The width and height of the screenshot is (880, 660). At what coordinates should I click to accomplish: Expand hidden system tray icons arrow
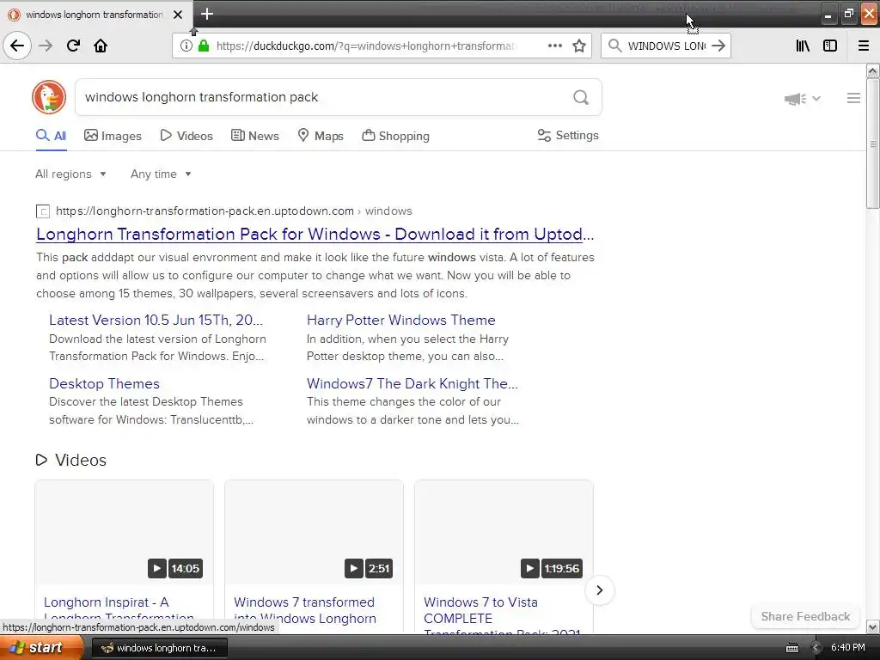[816, 648]
